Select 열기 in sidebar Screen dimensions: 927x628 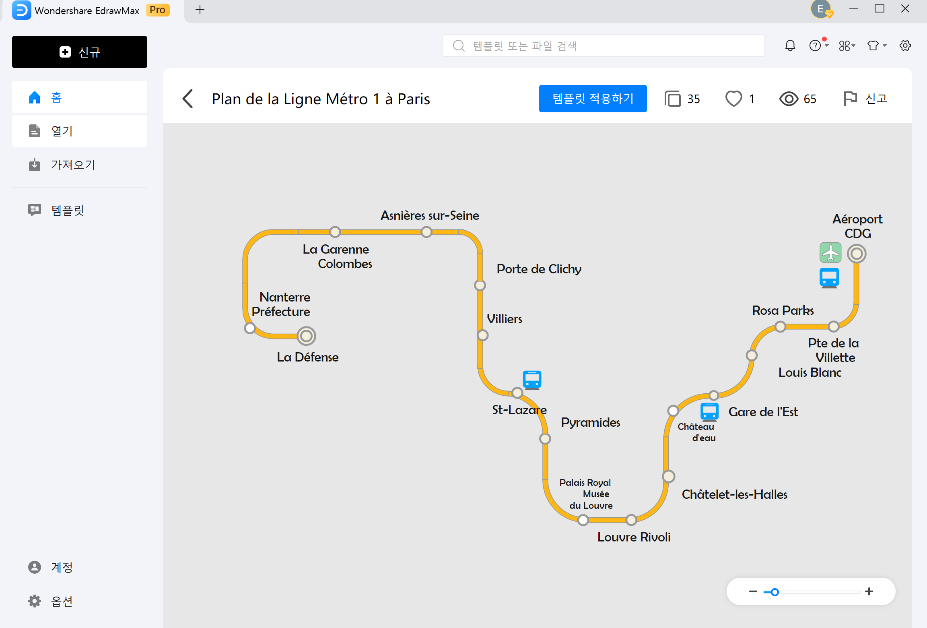coord(80,131)
